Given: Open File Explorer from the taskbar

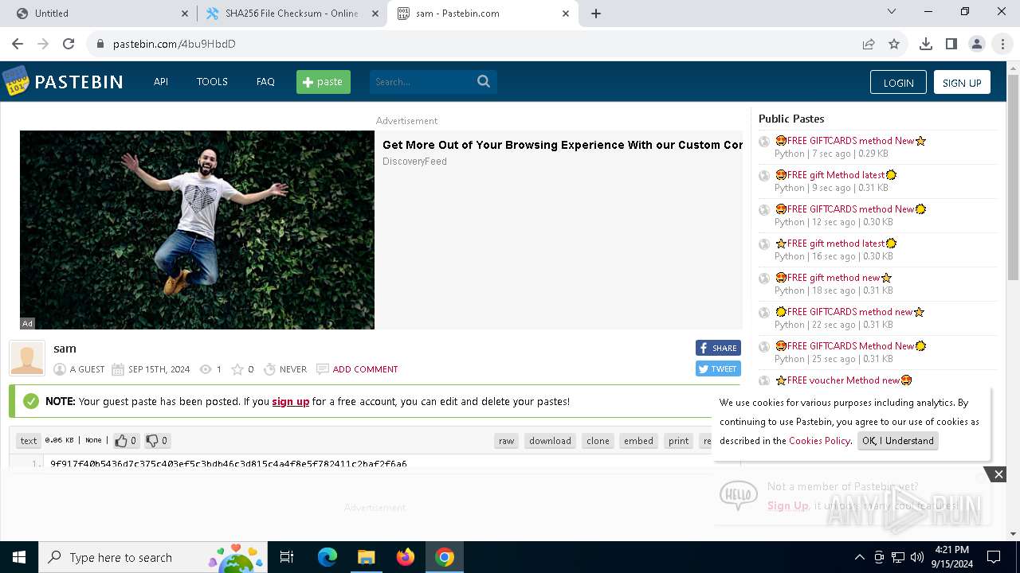Looking at the screenshot, I should (366, 557).
